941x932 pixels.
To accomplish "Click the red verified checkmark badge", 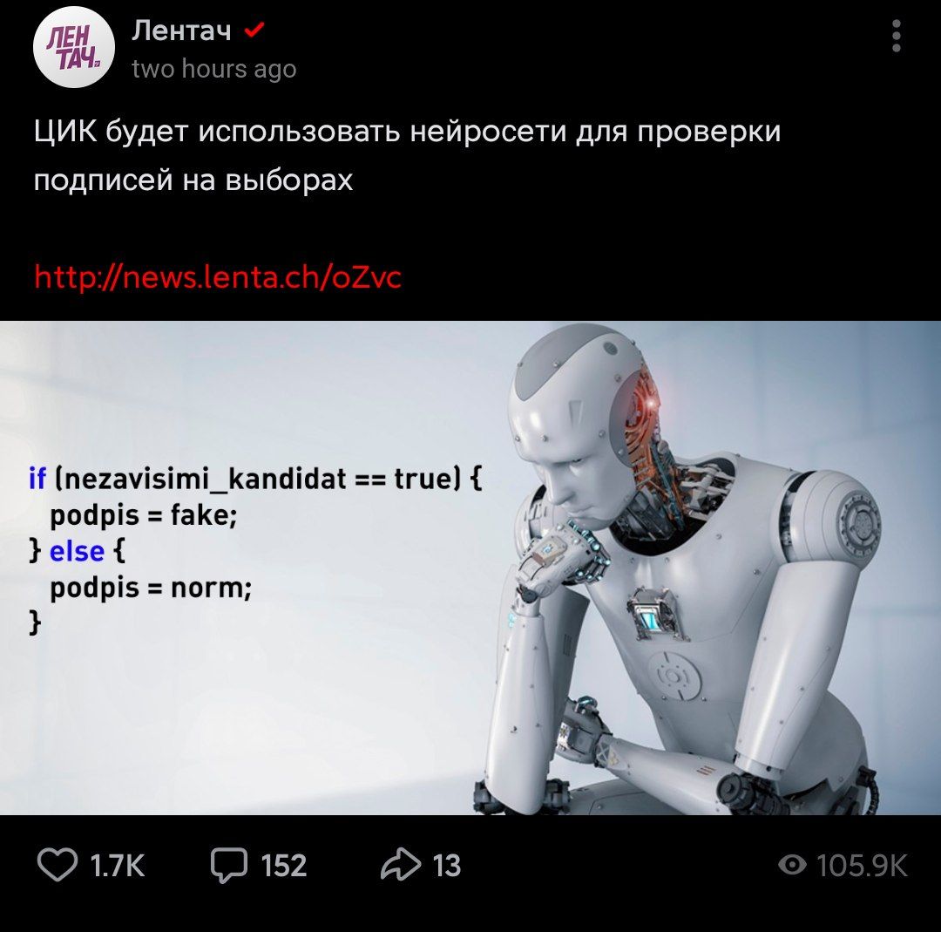I will pyautogui.click(x=254, y=29).
